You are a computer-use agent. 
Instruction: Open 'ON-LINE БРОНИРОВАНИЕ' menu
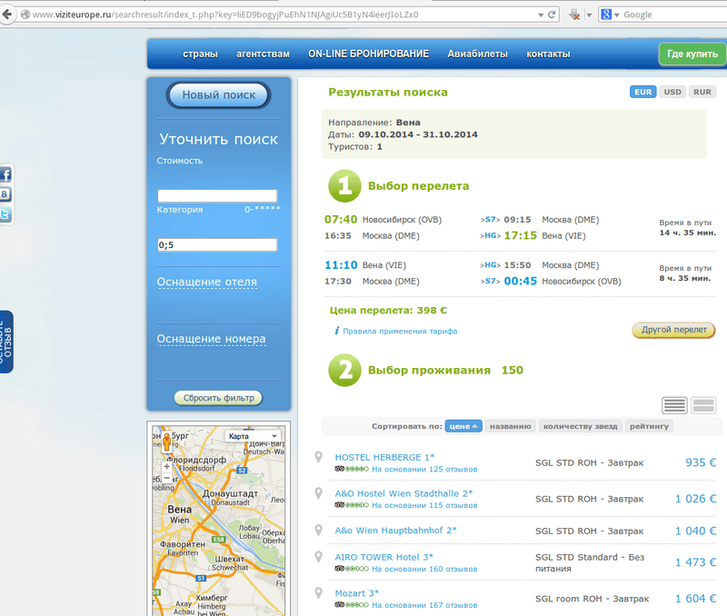[368, 54]
